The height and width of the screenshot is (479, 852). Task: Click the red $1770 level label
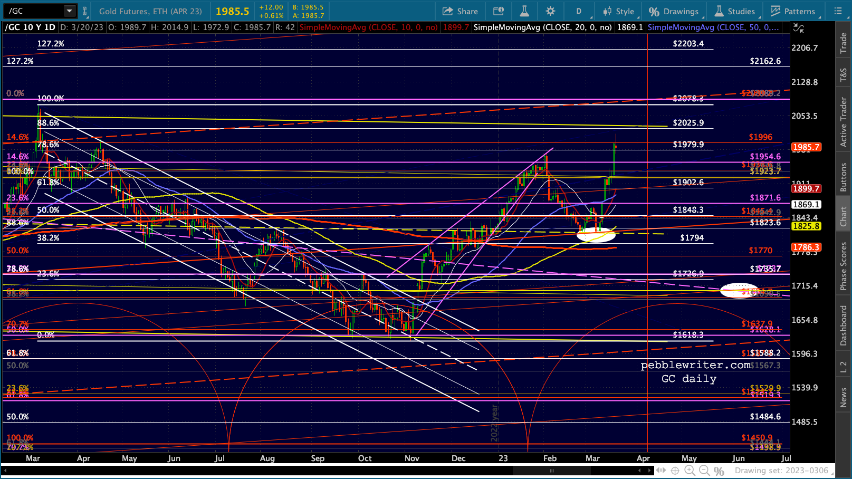760,251
